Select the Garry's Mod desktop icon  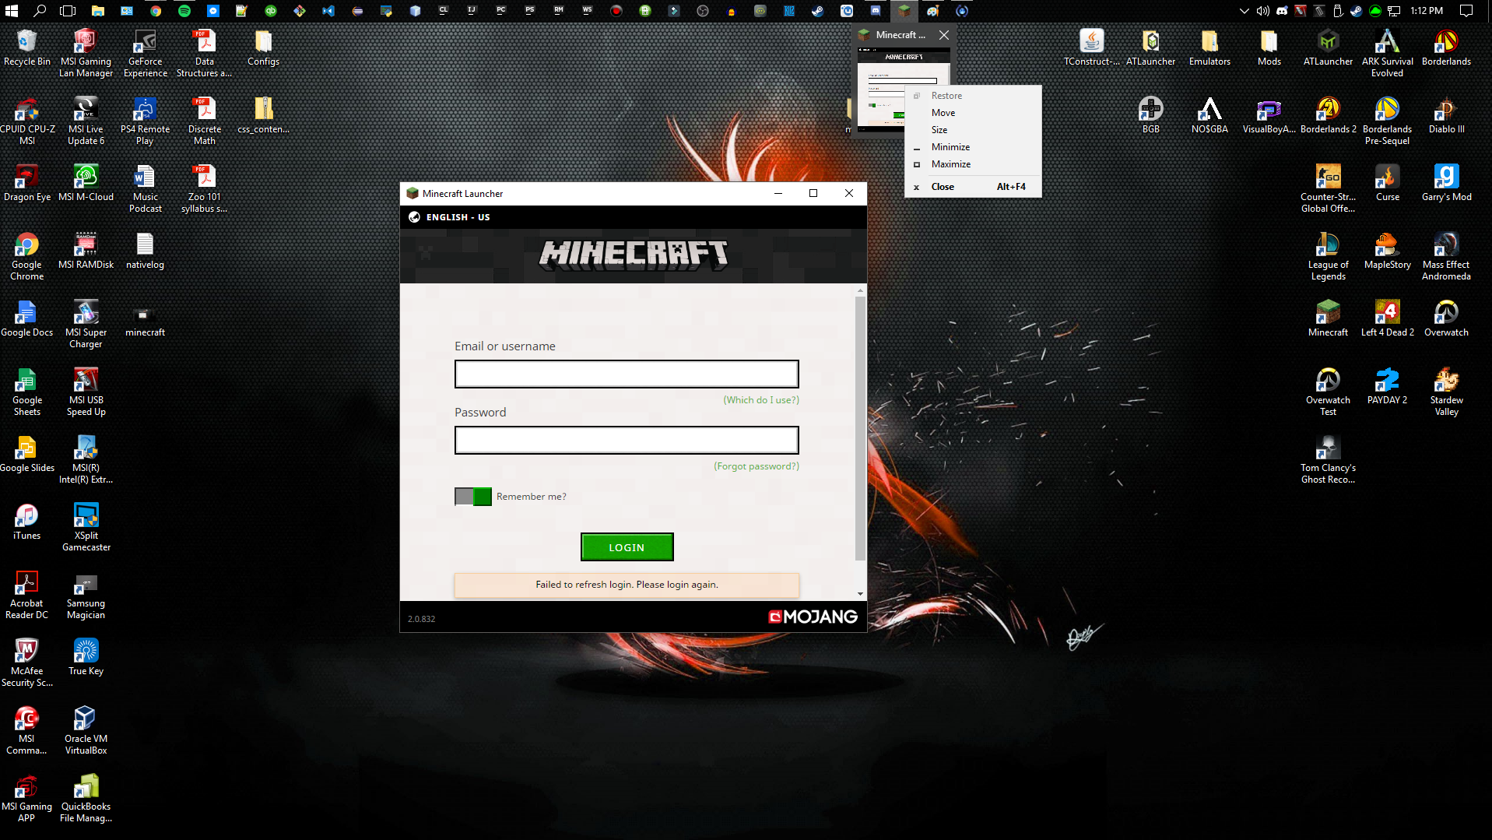point(1447,183)
